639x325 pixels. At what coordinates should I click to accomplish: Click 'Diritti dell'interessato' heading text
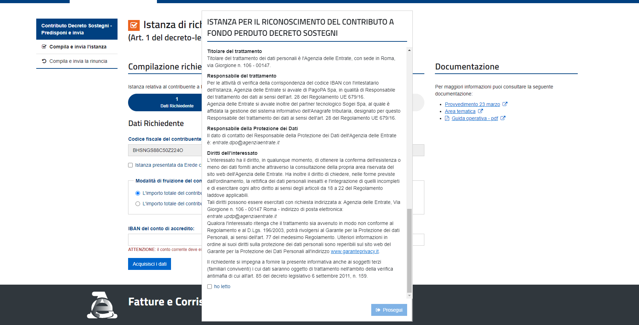coord(232,153)
